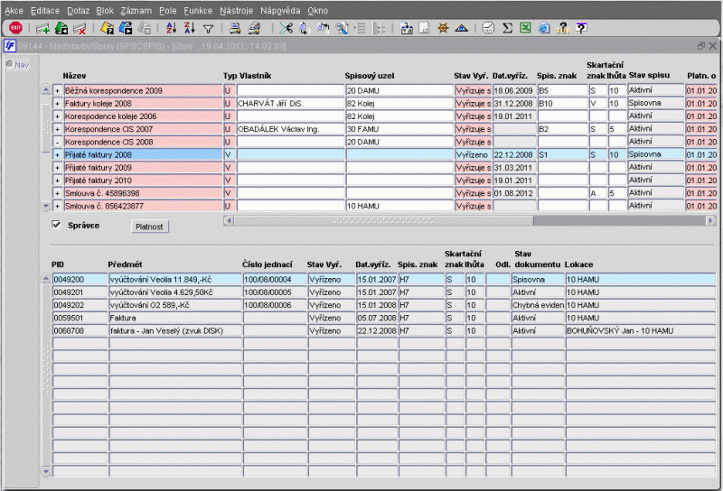
Task: Click the print preview icon
Action: 254,29
